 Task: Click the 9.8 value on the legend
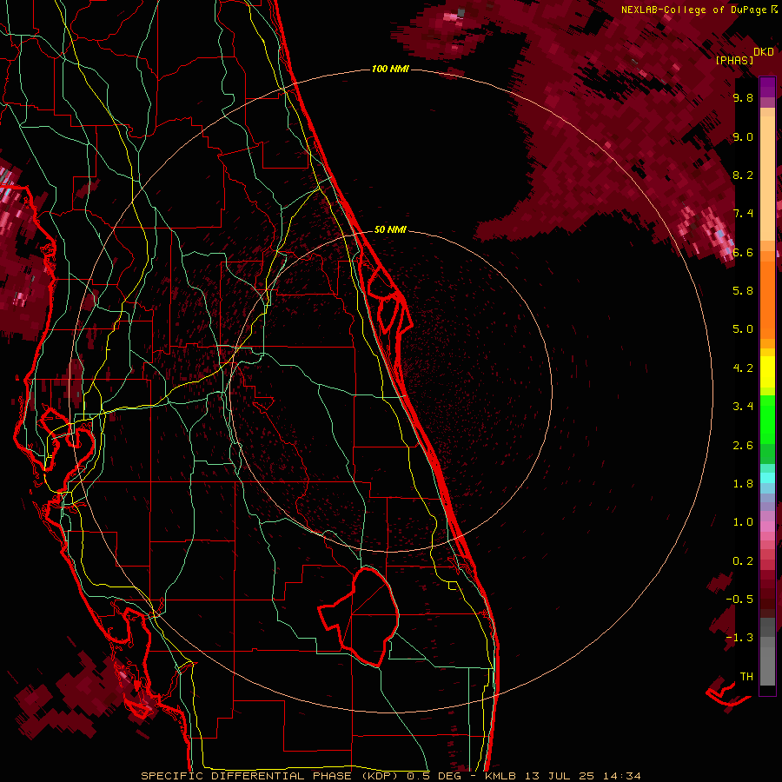(743, 97)
